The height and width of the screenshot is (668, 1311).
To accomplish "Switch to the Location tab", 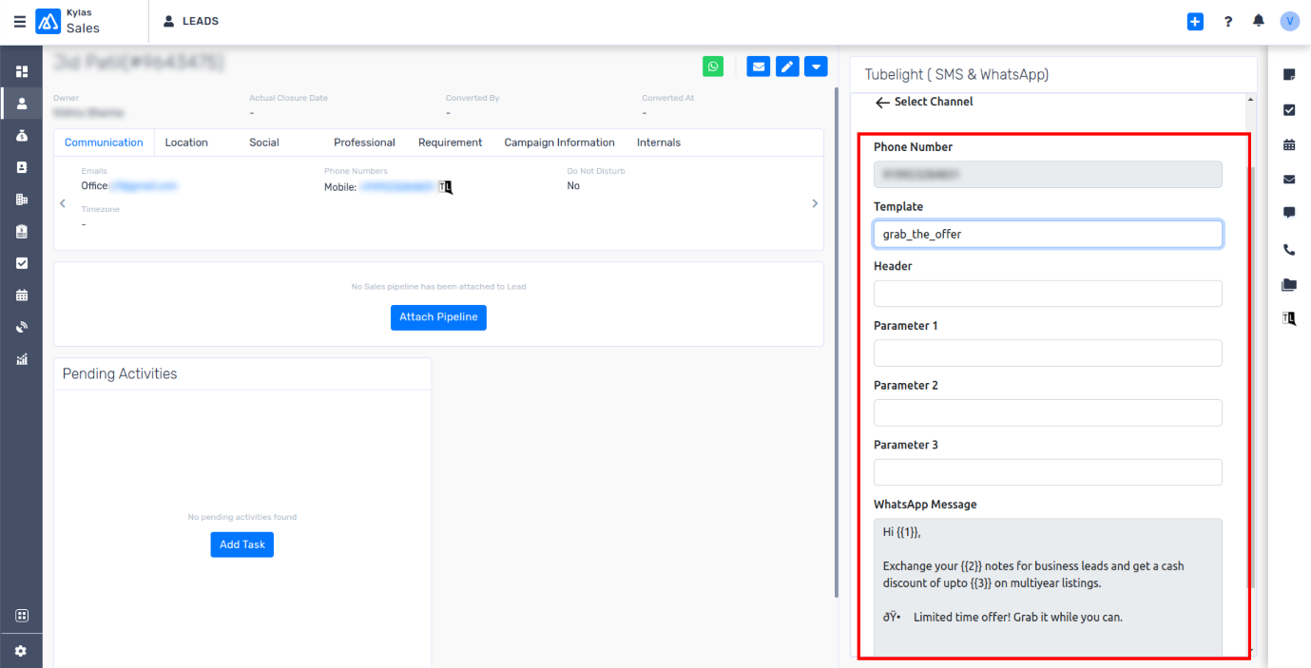I will [x=186, y=143].
